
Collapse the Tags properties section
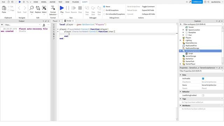pos(181,99)
